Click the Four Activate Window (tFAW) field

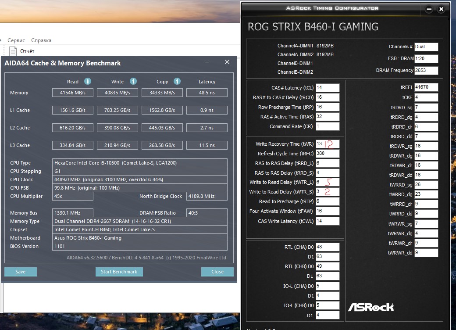(328, 211)
